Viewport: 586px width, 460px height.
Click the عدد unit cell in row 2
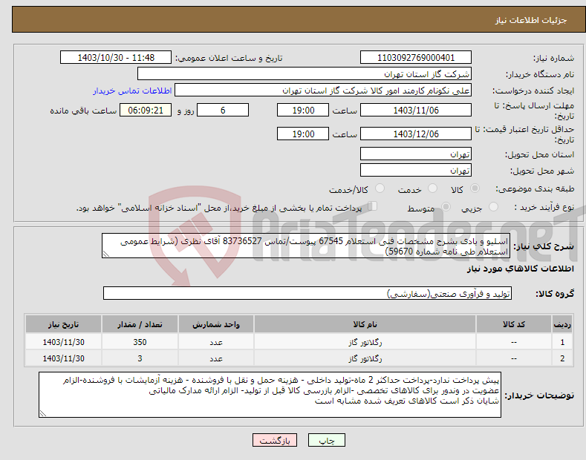point(216,358)
